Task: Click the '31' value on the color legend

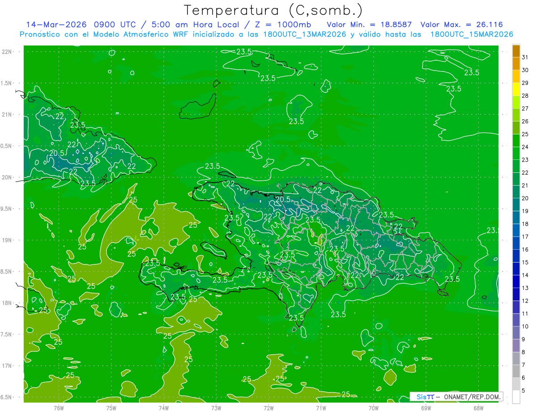Action: click(525, 57)
